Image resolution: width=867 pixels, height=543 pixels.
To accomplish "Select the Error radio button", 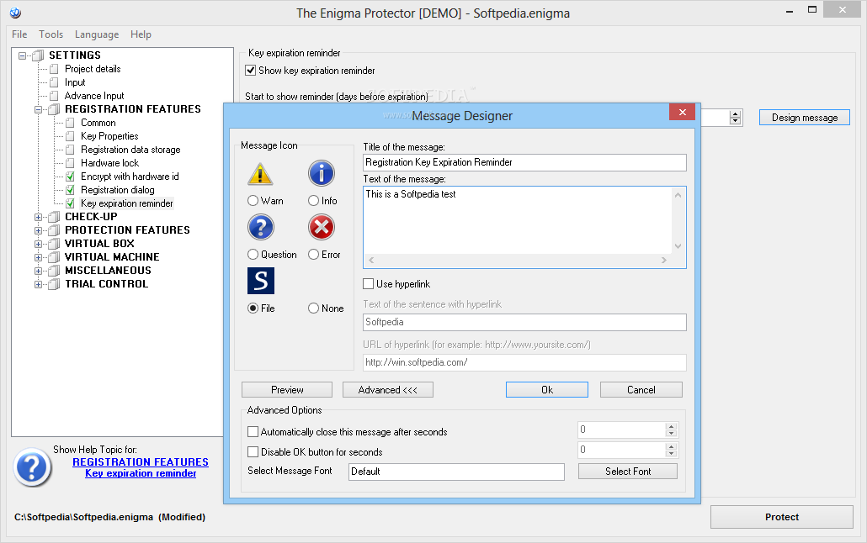I will pos(313,255).
